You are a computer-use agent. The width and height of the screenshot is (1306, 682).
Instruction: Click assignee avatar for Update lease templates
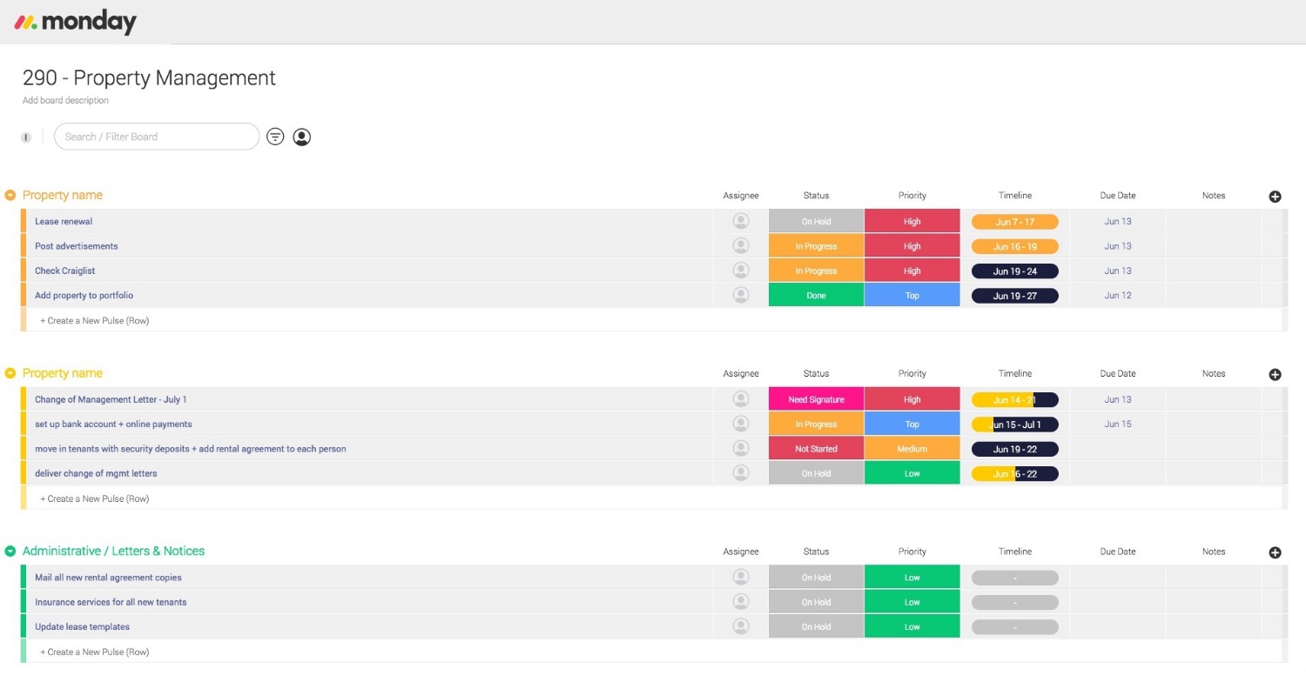click(x=741, y=626)
